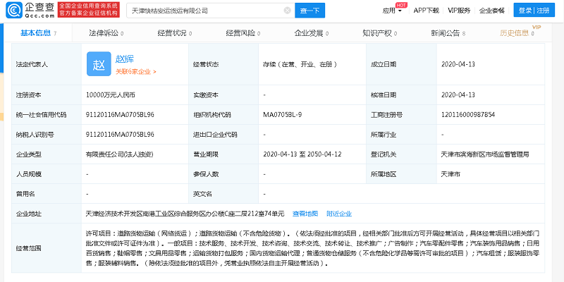Click the 附近企业 link
Image resolution: width=564 pixels, height=282 pixels.
(x=339, y=214)
